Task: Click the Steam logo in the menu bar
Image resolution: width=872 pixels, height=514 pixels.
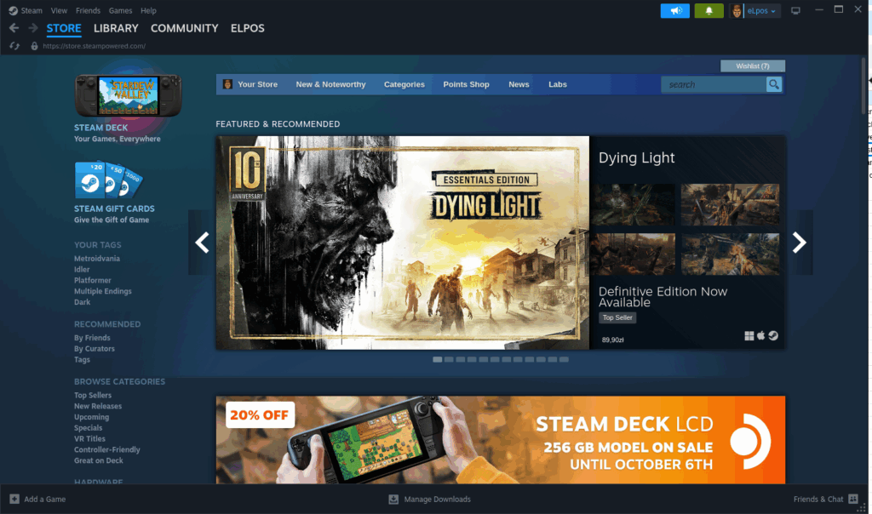Action: (x=13, y=10)
